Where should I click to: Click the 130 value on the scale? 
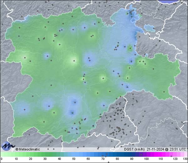tap(185, 159)
